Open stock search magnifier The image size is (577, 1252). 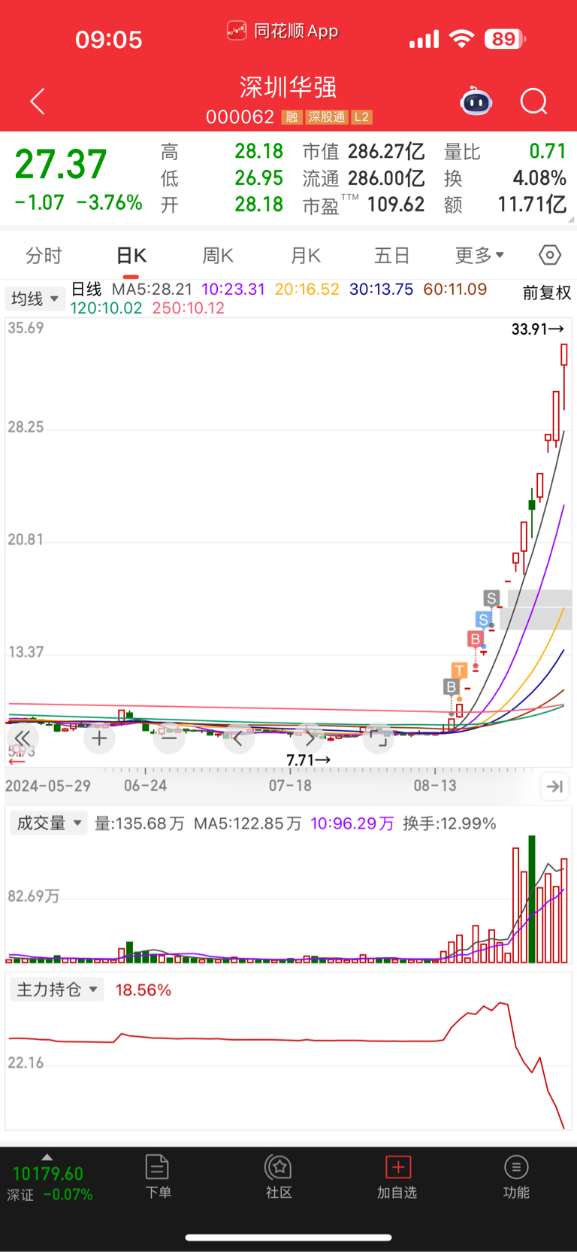click(x=534, y=102)
